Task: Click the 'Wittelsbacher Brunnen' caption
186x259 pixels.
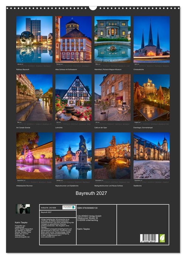Action: (24, 186)
